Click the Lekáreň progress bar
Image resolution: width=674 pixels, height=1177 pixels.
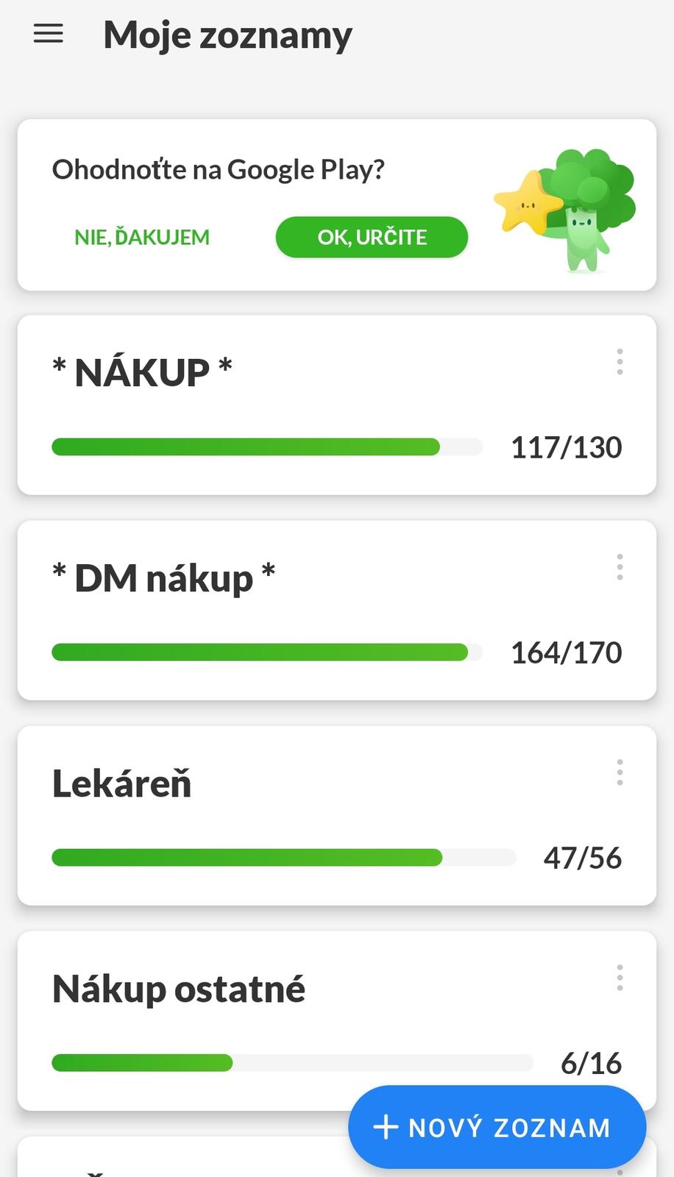pos(283,857)
